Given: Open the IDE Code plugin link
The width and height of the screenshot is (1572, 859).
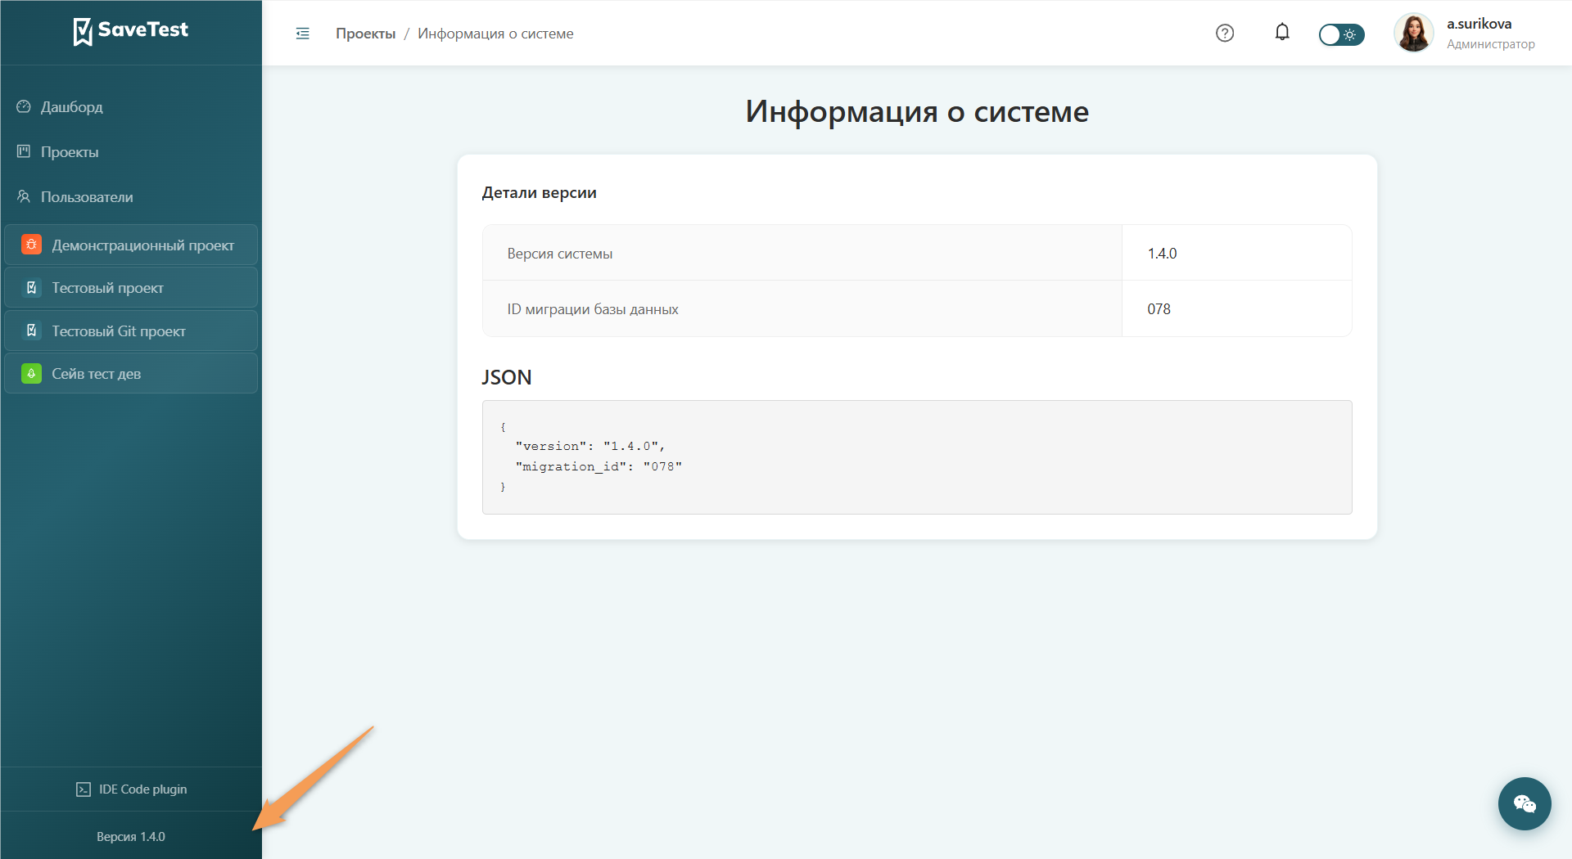Looking at the screenshot, I should click(131, 789).
